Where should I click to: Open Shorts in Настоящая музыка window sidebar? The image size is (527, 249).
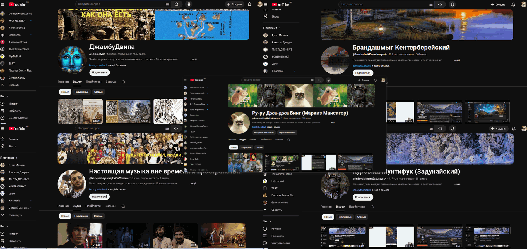tap(12, 147)
